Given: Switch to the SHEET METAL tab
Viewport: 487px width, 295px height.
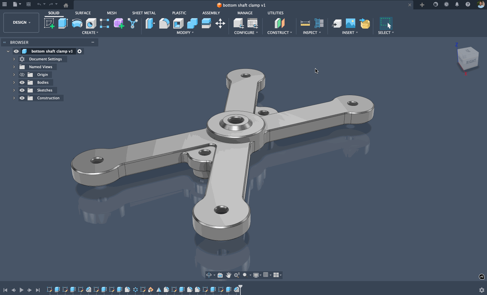Looking at the screenshot, I should click(x=144, y=13).
